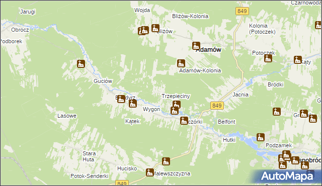The image size is (322, 186).
Task: Click the Wygon label
Action: [151, 109]
